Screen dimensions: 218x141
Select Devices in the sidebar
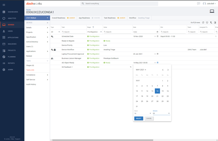(x=12, y=25)
